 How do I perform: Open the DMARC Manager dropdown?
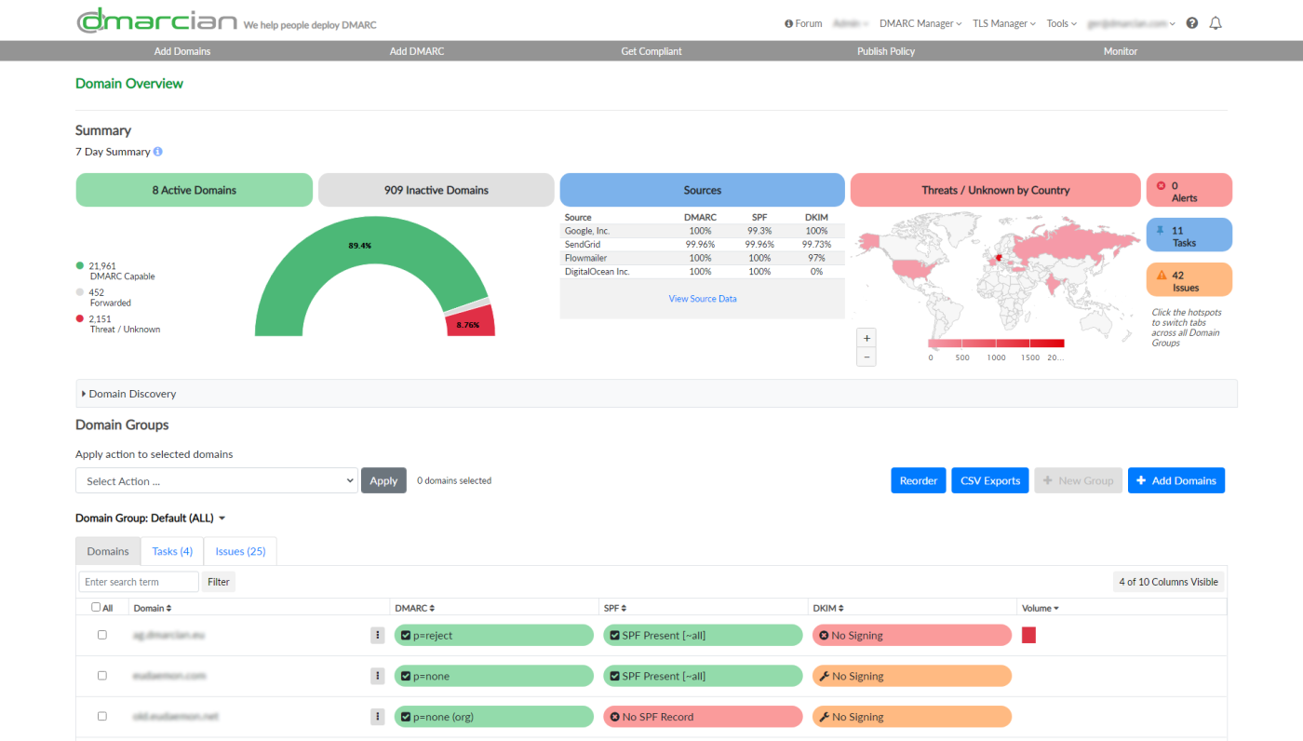click(920, 23)
